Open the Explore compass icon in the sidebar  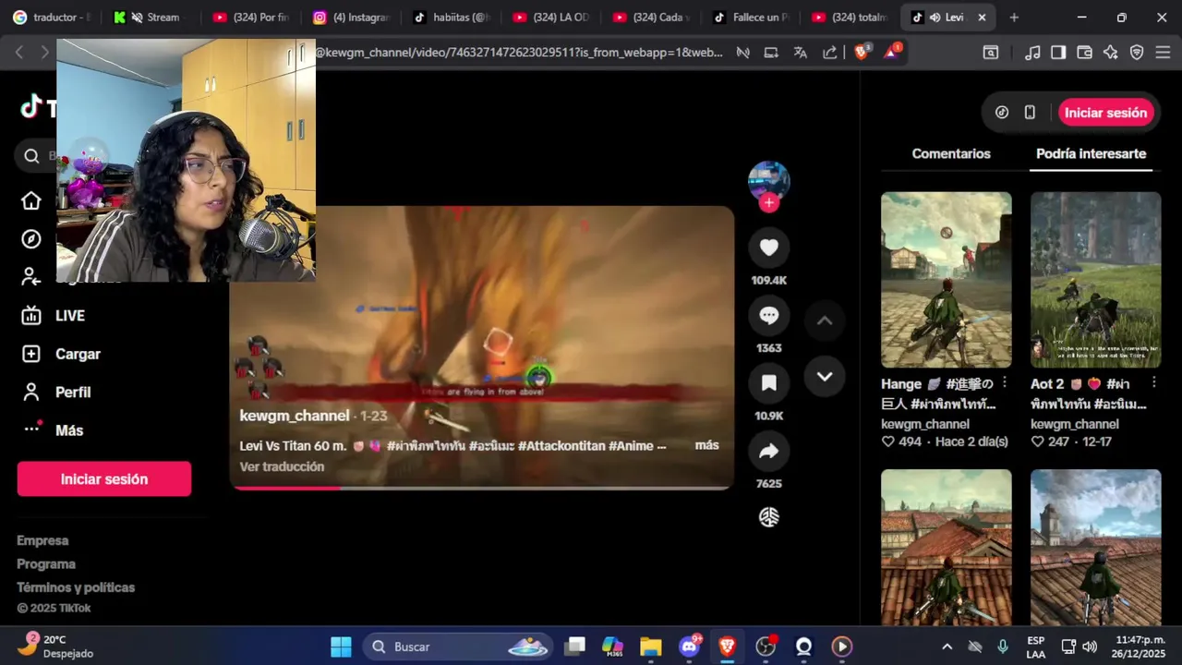coord(31,239)
